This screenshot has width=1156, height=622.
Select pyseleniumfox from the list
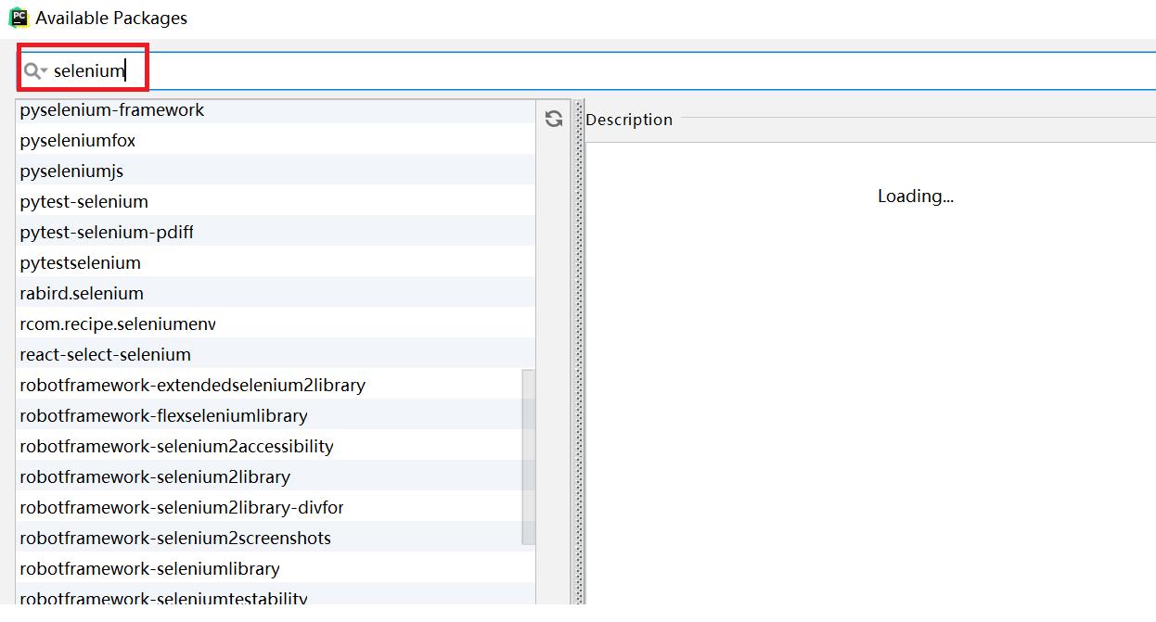coord(78,141)
